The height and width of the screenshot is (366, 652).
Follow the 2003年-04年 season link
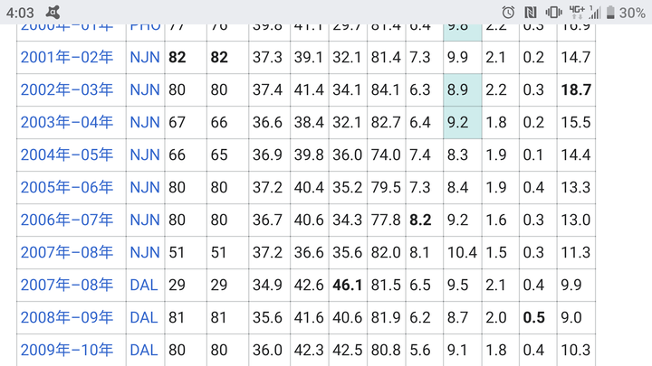coord(67,122)
